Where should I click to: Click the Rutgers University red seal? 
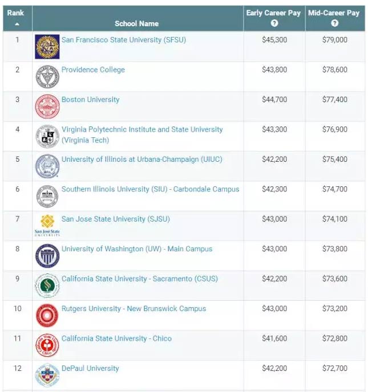47,316
